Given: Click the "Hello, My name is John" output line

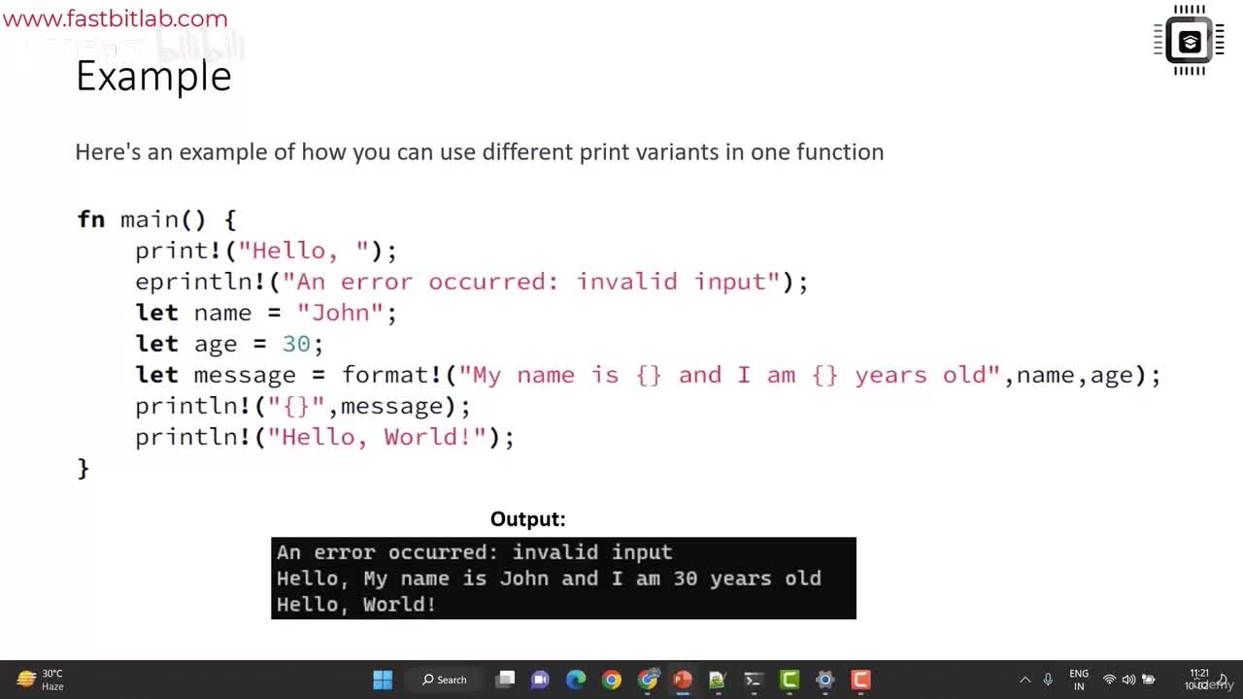Looking at the screenshot, I should [549, 579].
